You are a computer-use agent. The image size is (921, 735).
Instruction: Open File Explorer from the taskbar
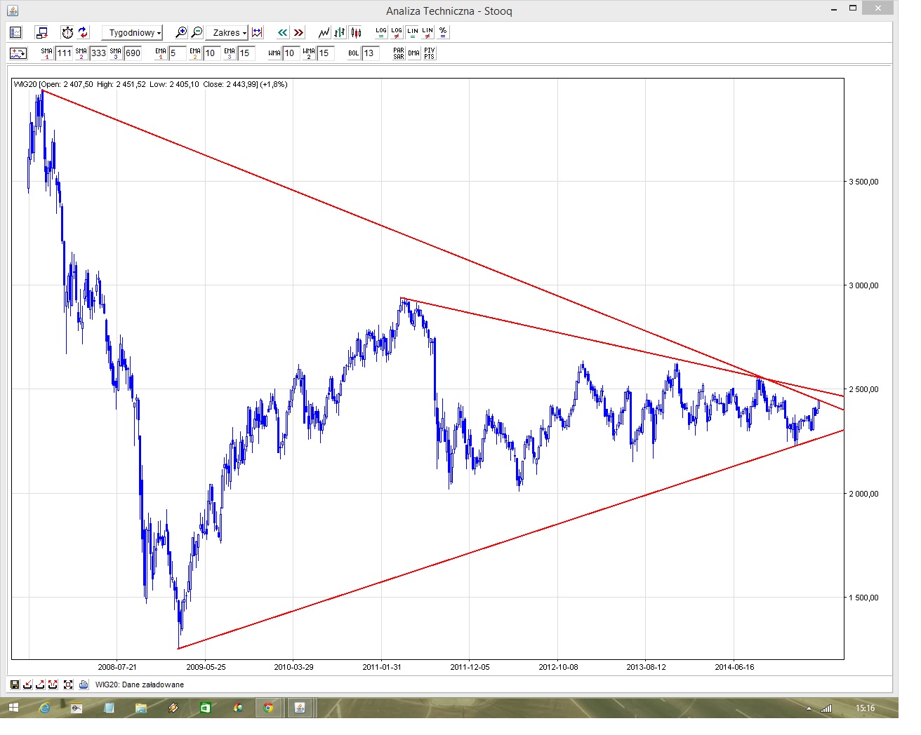pos(141,708)
